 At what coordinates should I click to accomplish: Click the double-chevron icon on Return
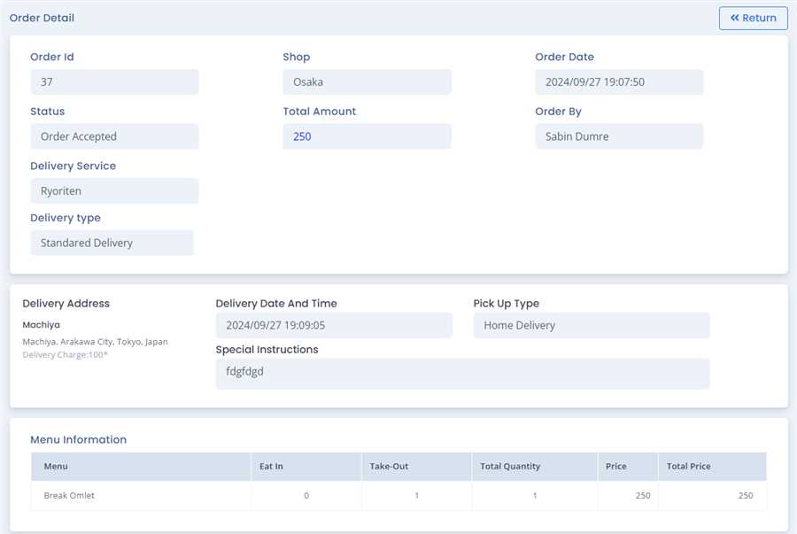pos(734,18)
